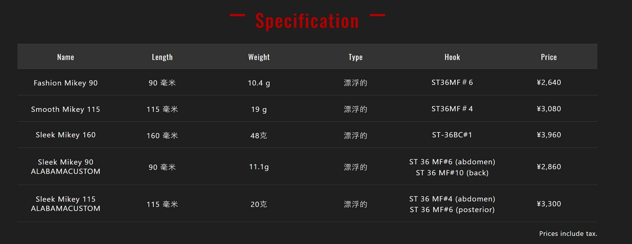Click the ¥3,080 price
The width and height of the screenshot is (632, 244).
549,109
